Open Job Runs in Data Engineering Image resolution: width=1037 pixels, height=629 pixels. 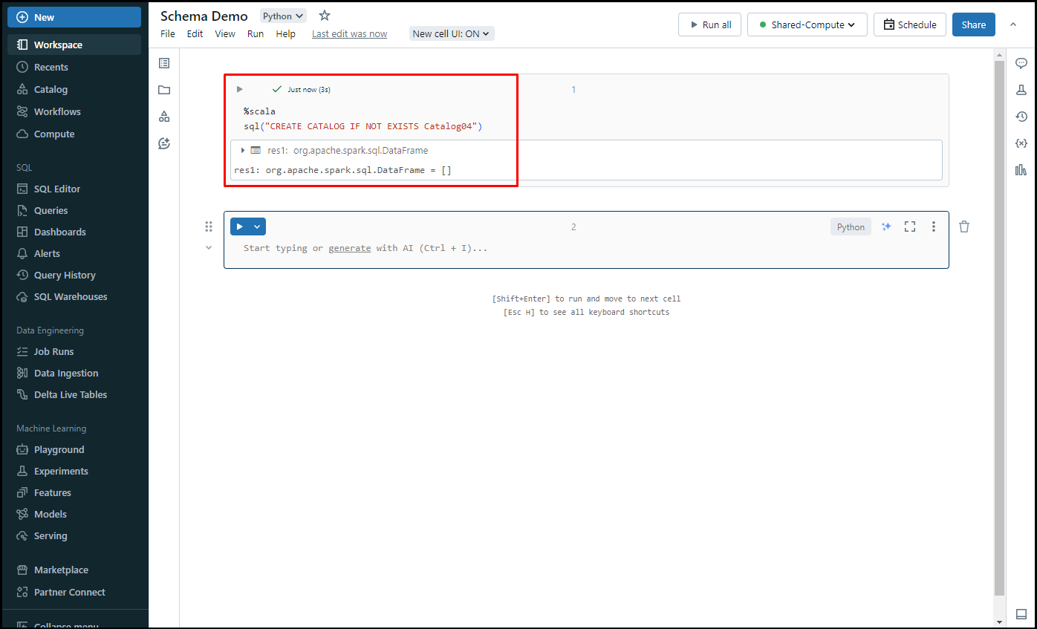click(x=74, y=351)
